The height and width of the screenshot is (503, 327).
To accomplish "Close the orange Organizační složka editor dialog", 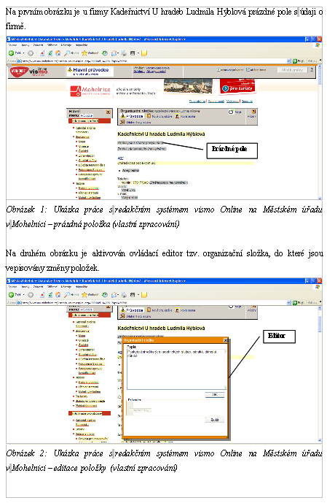I will click(x=225, y=340).
